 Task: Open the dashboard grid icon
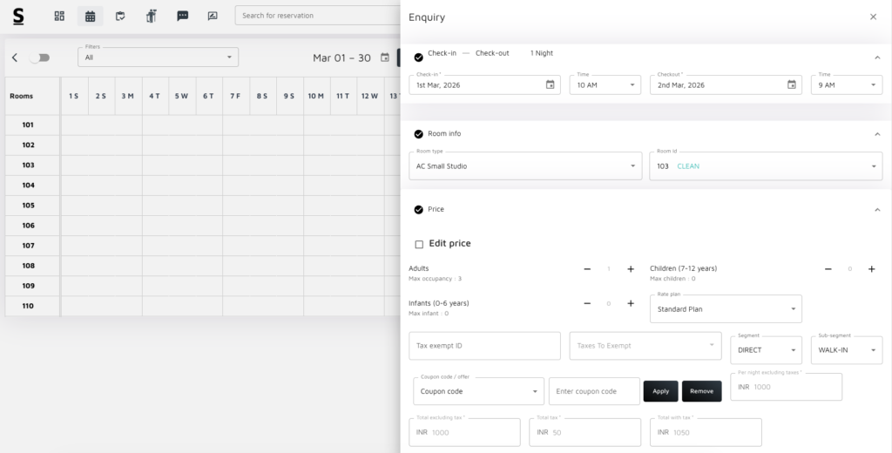tap(59, 16)
